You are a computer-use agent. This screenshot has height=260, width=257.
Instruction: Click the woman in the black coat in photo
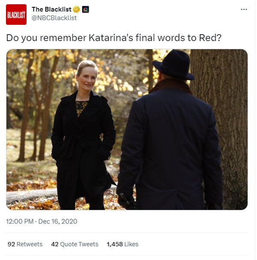click(83, 136)
